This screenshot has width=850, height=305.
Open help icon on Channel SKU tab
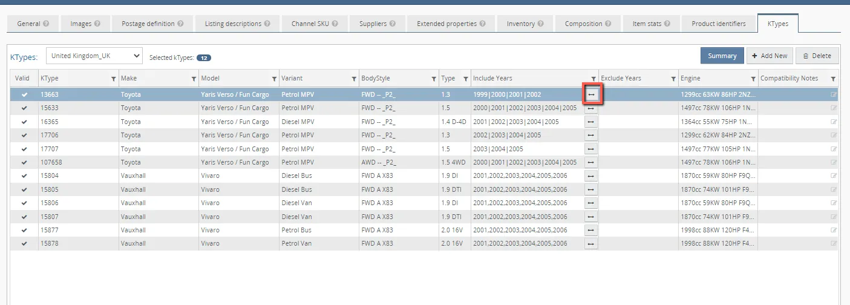click(335, 24)
